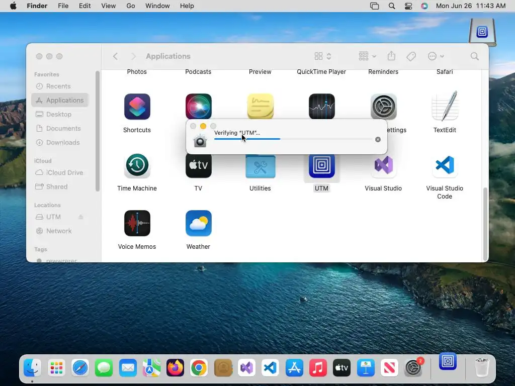Select the UTM volume in Locations

click(x=54, y=217)
